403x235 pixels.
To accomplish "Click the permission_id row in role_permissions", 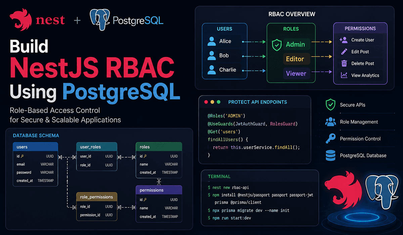I will click(x=97, y=215).
